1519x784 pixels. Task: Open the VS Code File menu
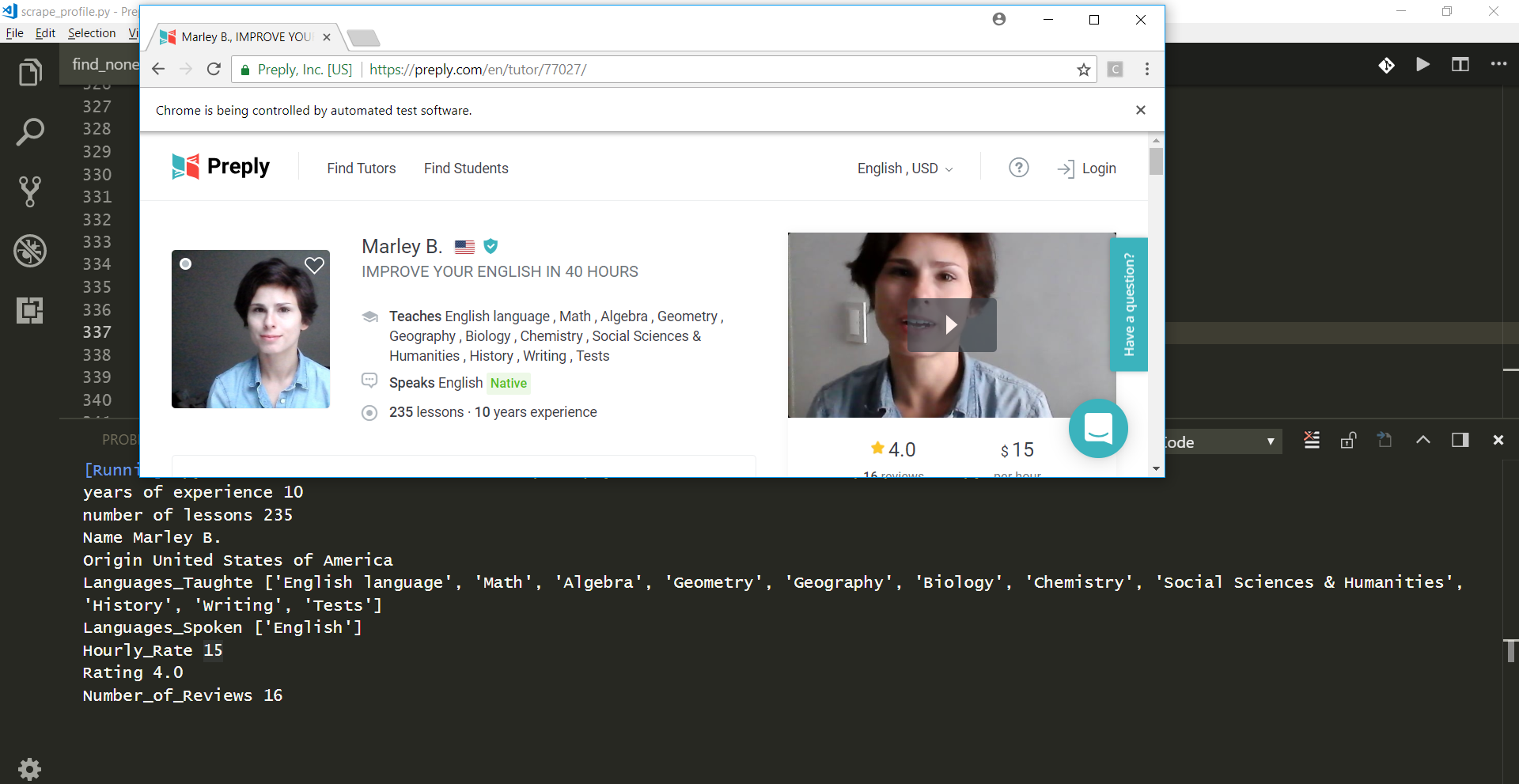pyautogui.click(x=14, y=33)
